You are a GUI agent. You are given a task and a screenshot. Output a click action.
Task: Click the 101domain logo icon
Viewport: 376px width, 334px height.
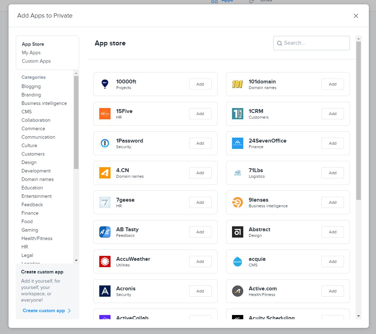click(x=237, y=84)
